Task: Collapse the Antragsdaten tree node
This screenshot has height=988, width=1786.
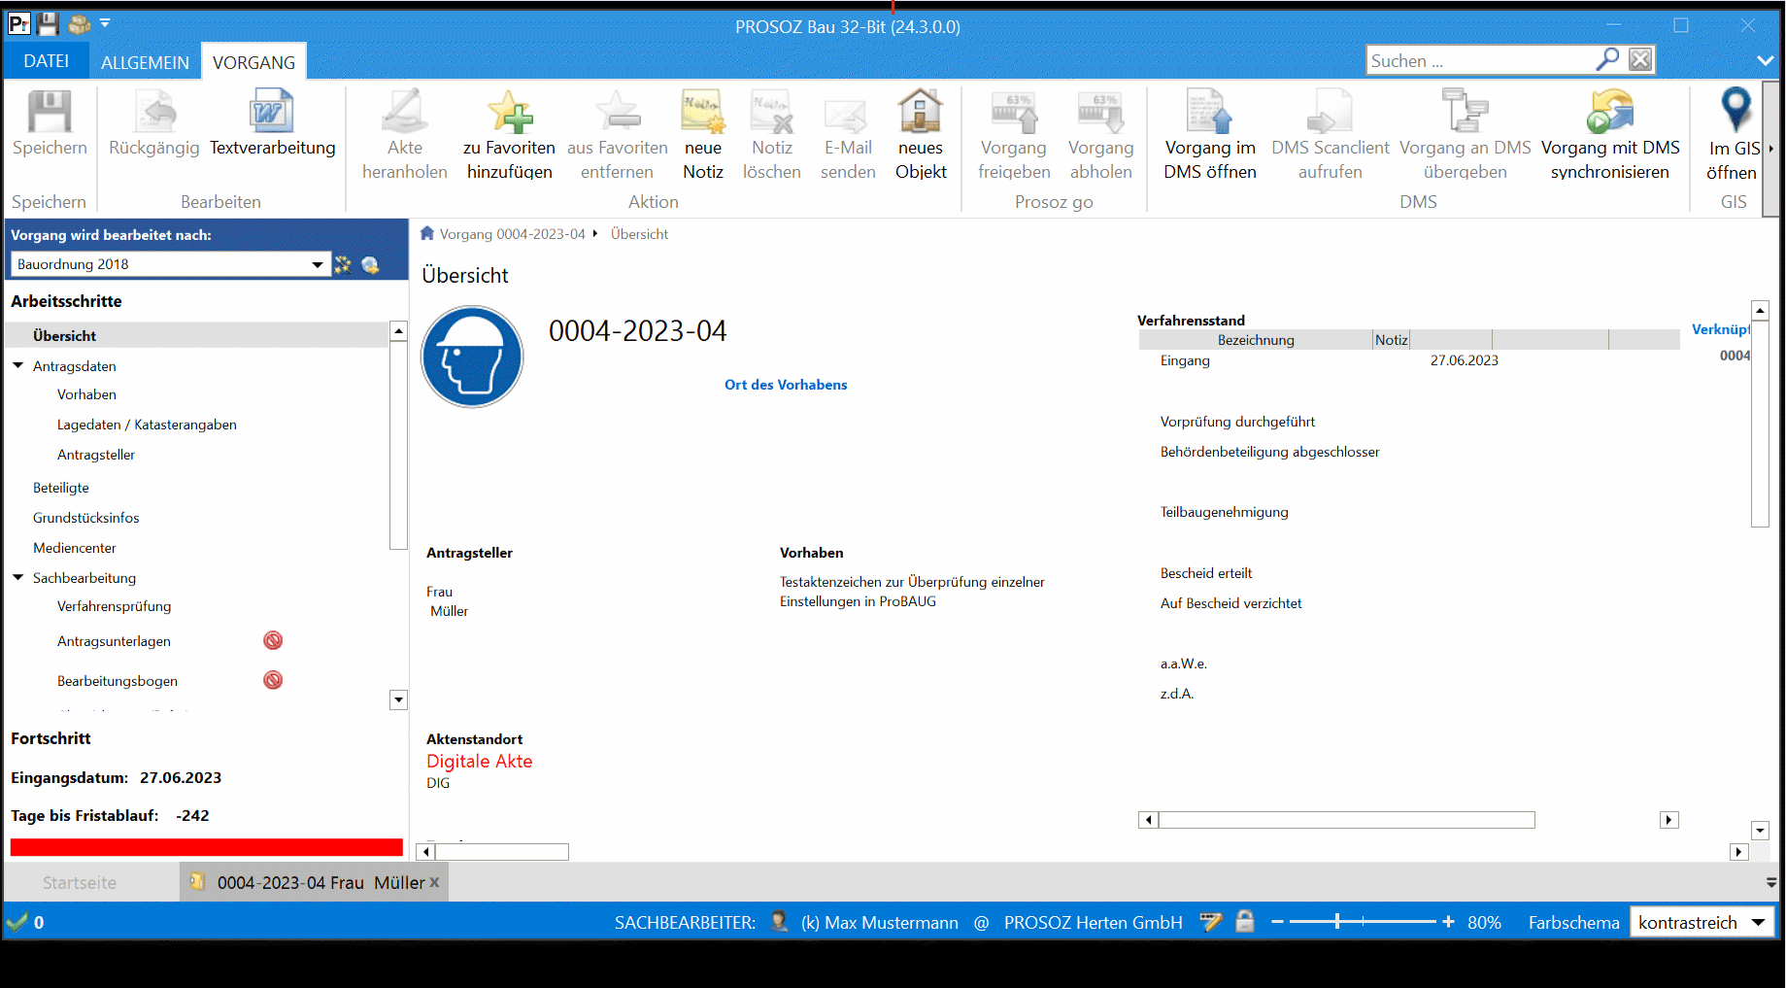Action: pos(18,365)
